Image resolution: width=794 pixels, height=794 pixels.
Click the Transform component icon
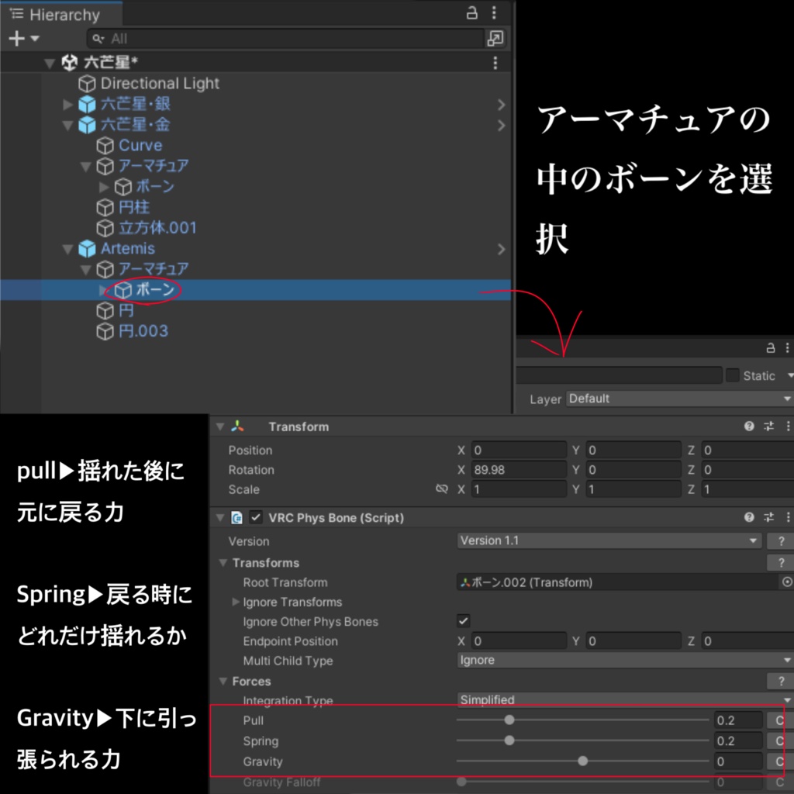[x=237, y=426]
